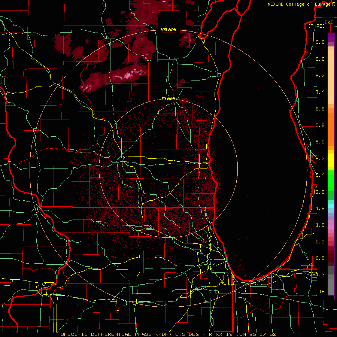Pick the yellow color bar segment
The image size is (337, 337).
click(x=331, y=160)
